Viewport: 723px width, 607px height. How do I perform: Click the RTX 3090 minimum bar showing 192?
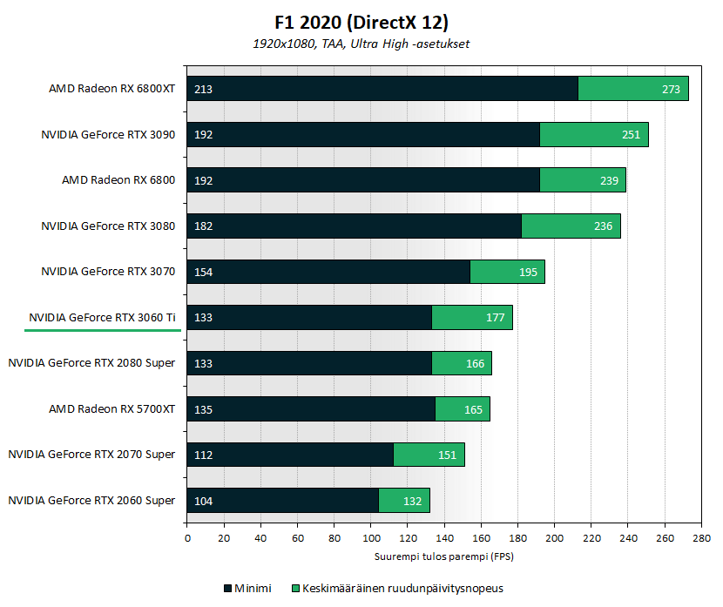(363, 135)
